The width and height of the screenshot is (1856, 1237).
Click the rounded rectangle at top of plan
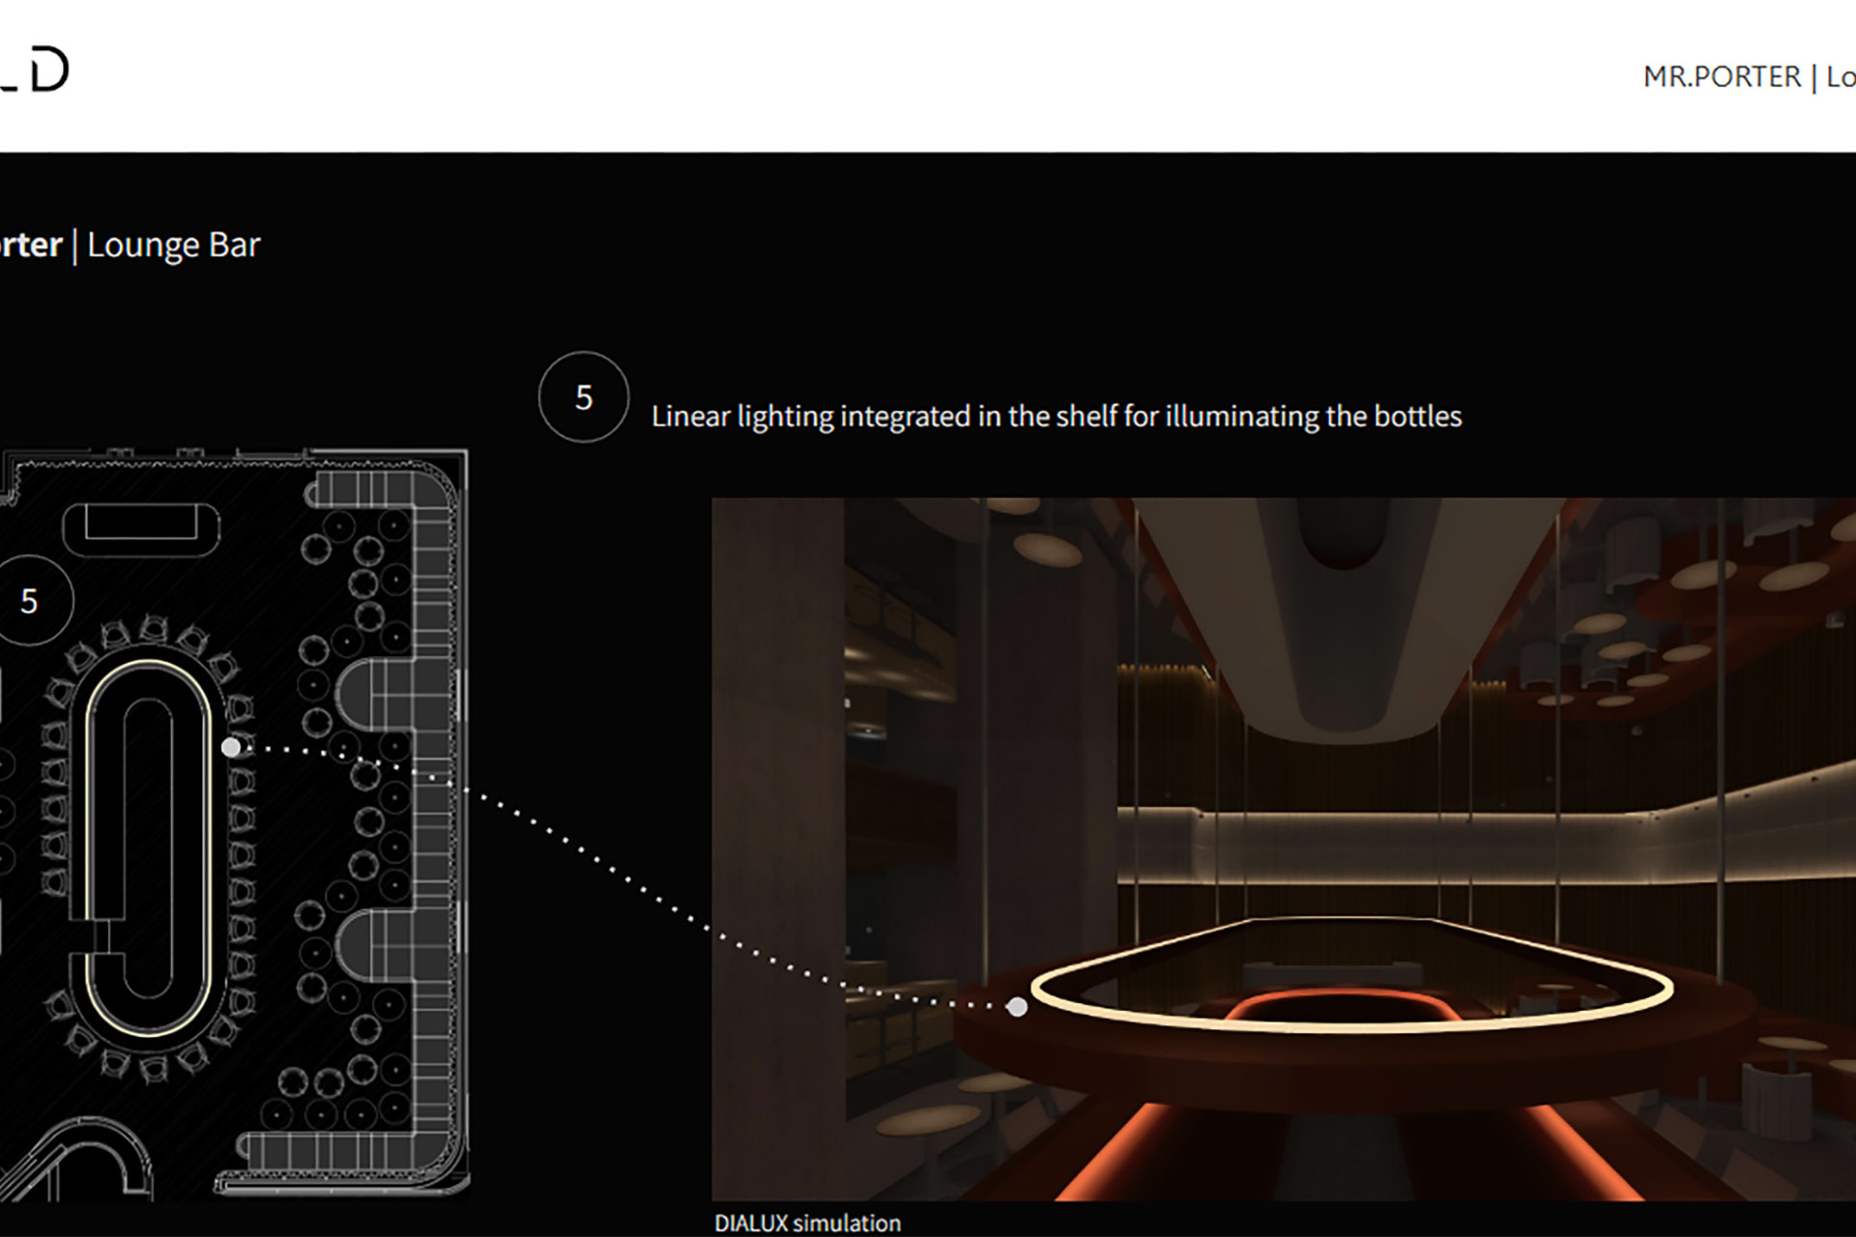coord(141,529)
